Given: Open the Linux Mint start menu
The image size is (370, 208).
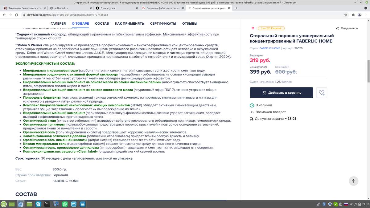Looking at the screenshot, I should 4,204.
